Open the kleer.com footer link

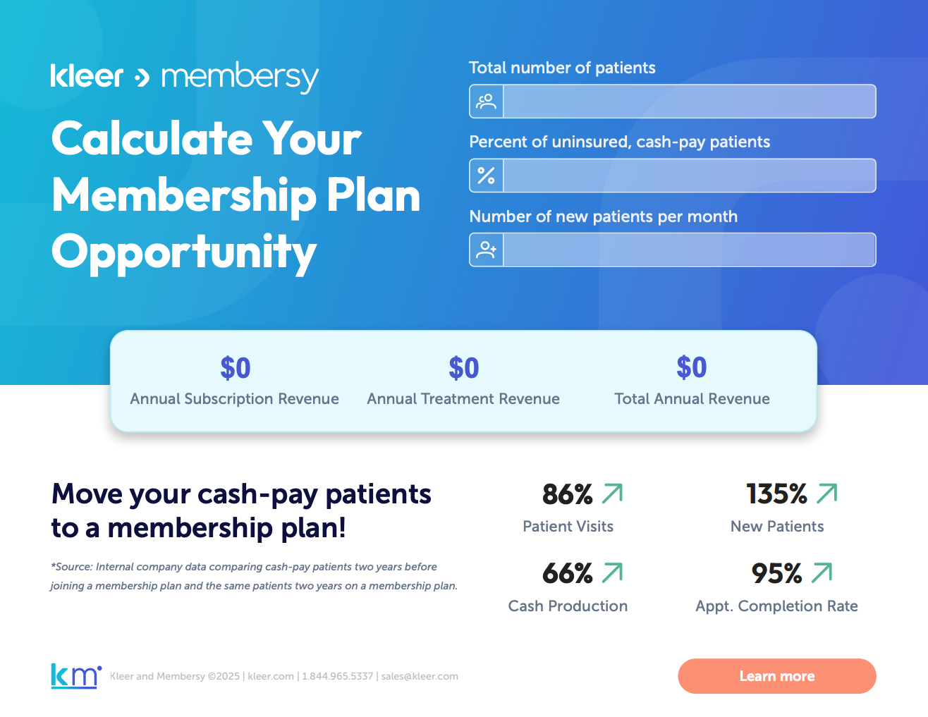tap(271, 676)
